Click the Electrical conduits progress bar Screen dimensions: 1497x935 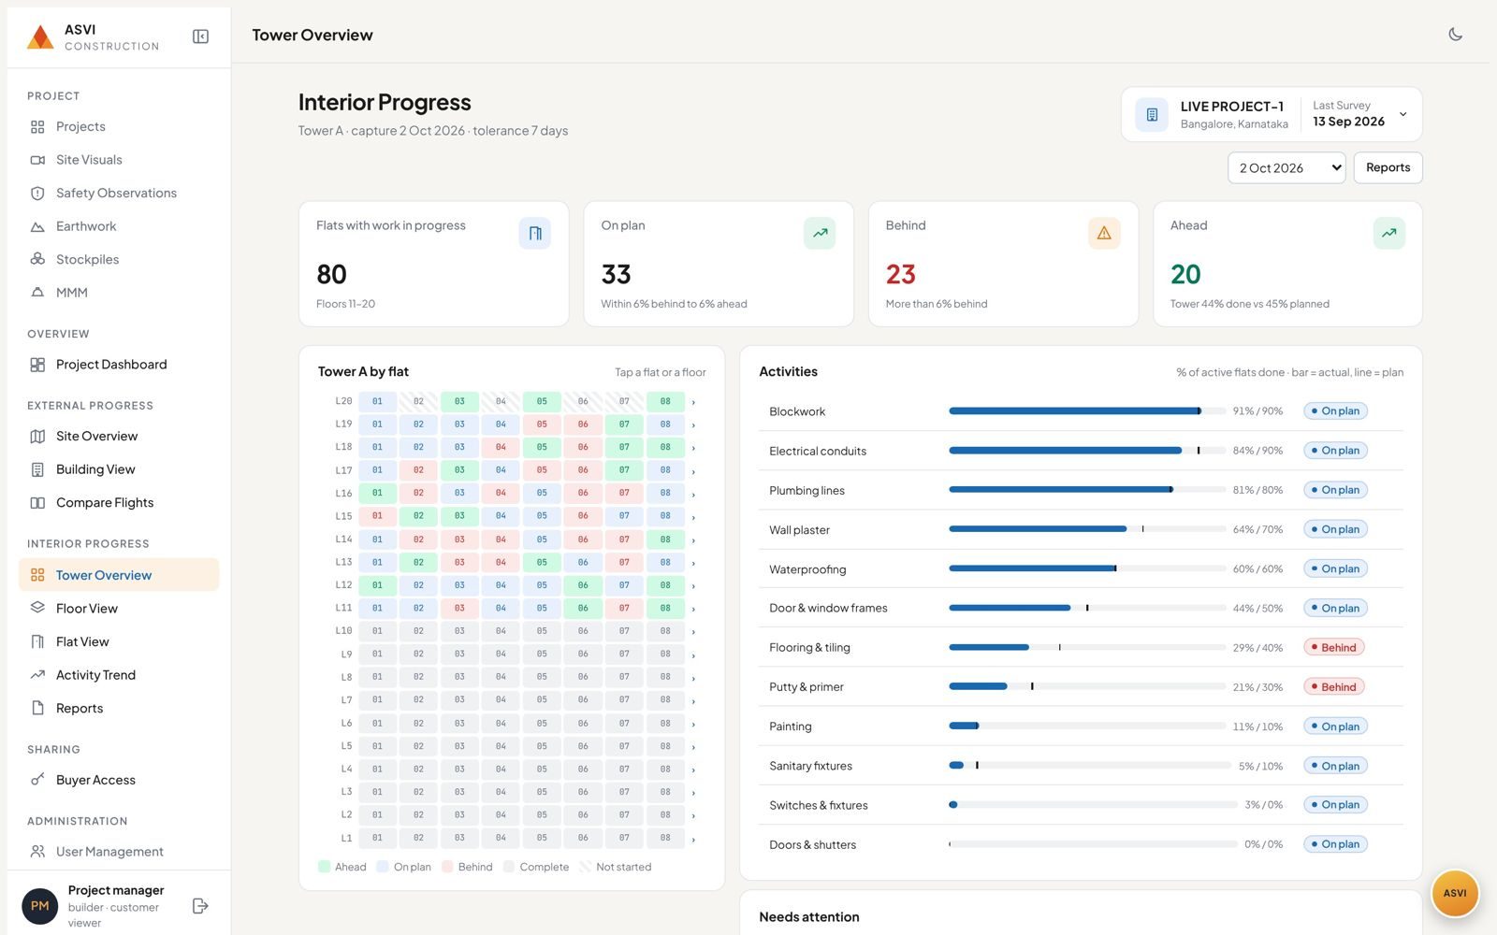pyautogui.click(x=1087, y=451)
